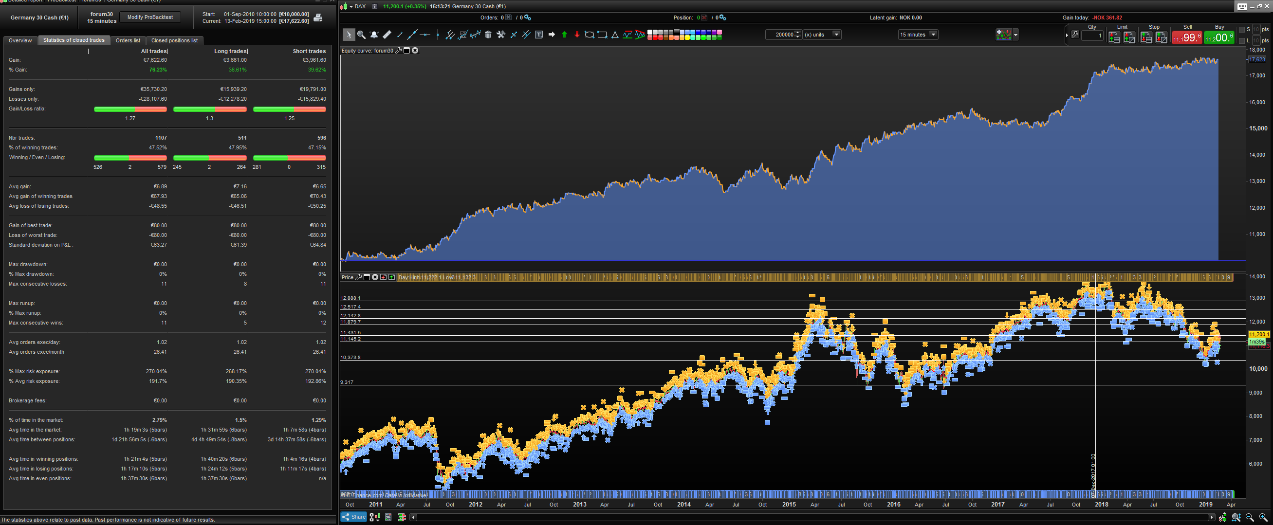The height and width of the screenshot is (525, 1273).
Task: Click the zoom in magnifier at bottom right
Action: [1263, 517]
